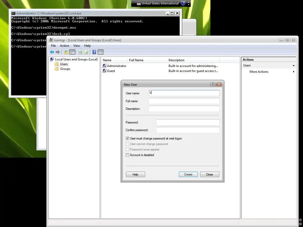The height and width of the screenshot is (227, 303).
Task: Collapse the Users section in Actions pane
Action: point(294,65)
